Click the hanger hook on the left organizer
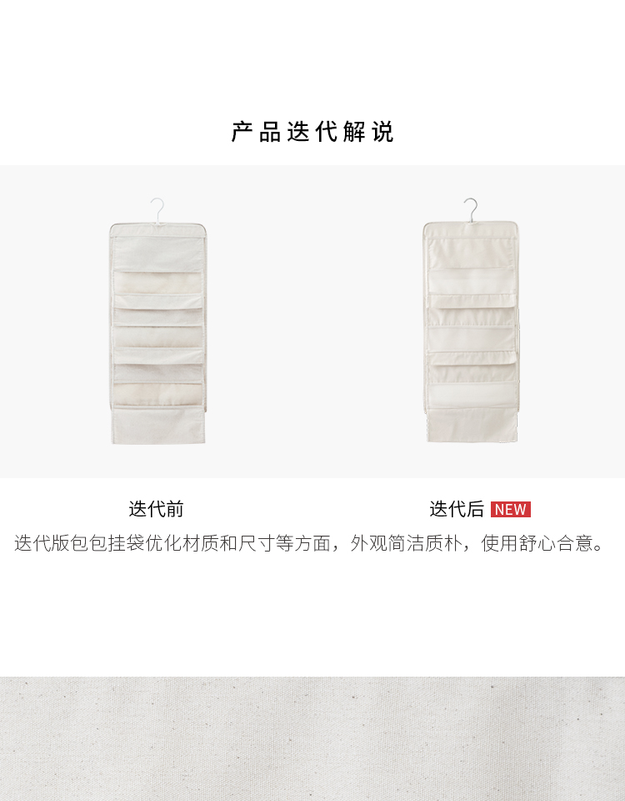 (158, 210)
